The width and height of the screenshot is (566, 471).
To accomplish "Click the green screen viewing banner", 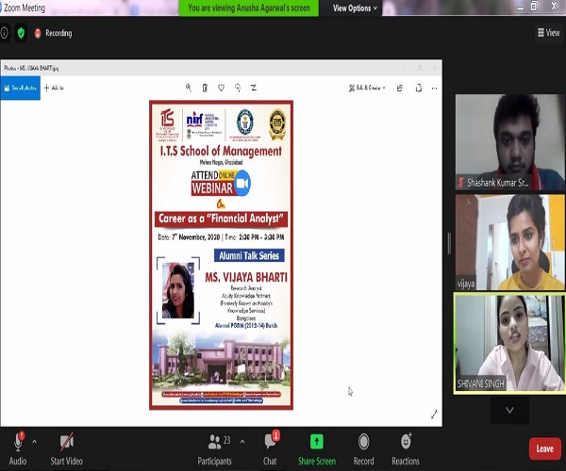I will point(249,8).
